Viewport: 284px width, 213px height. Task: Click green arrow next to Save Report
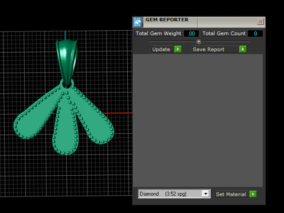pos(243,49)
